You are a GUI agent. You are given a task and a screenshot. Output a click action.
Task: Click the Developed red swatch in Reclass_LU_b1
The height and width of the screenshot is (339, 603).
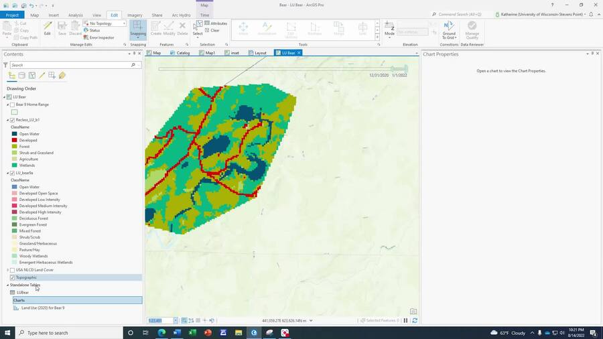point(14,140)
